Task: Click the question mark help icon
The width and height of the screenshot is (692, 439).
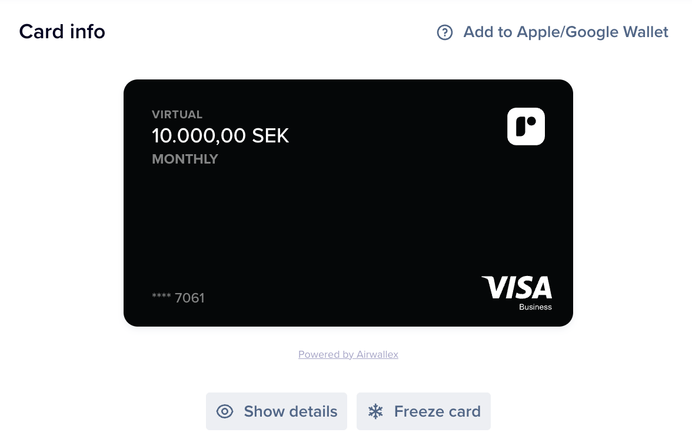Action: click(445, 32)
